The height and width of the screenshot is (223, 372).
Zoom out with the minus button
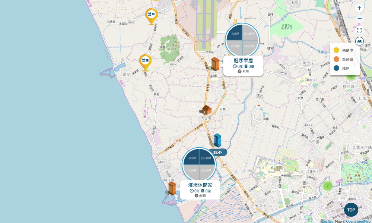pos(359,19)
